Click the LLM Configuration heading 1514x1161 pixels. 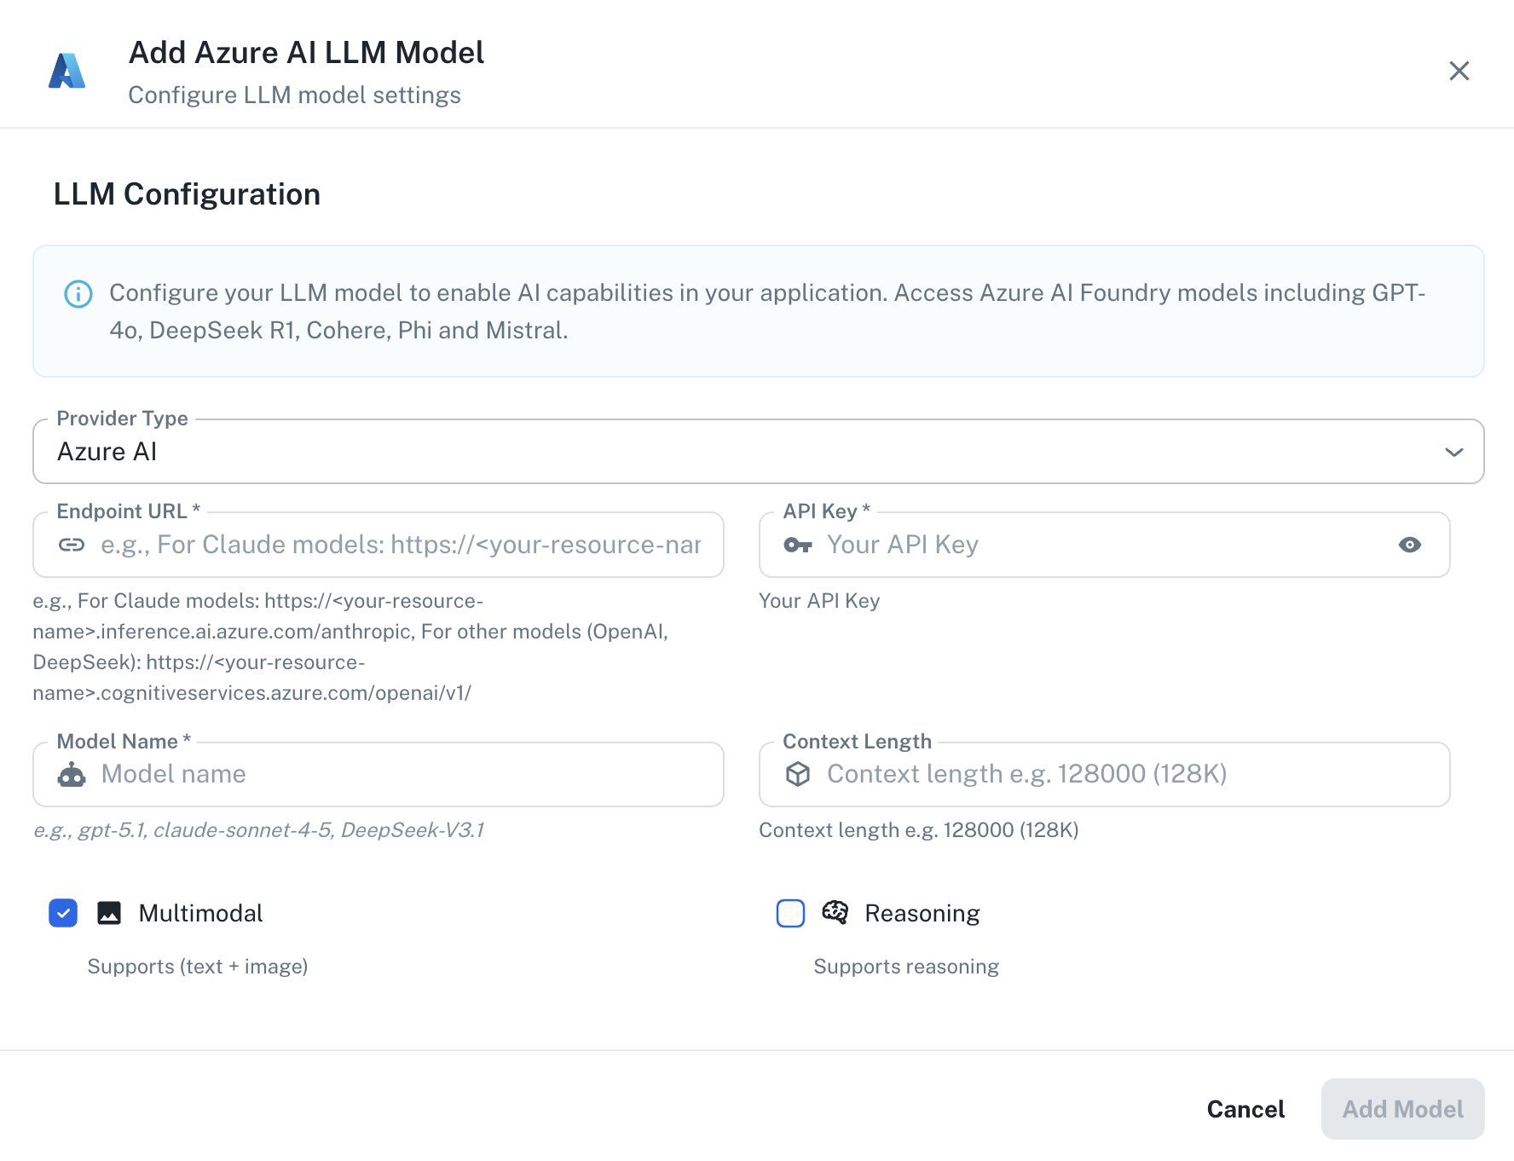(187, 194)
